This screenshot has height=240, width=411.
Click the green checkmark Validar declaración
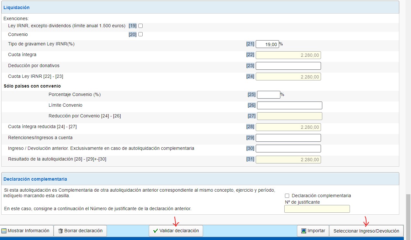click(x=155, y=231)
